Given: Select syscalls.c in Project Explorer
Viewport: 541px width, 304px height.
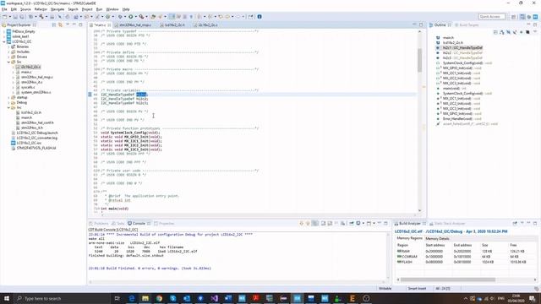Looking at the screenshot, I should tap(28, 87).
